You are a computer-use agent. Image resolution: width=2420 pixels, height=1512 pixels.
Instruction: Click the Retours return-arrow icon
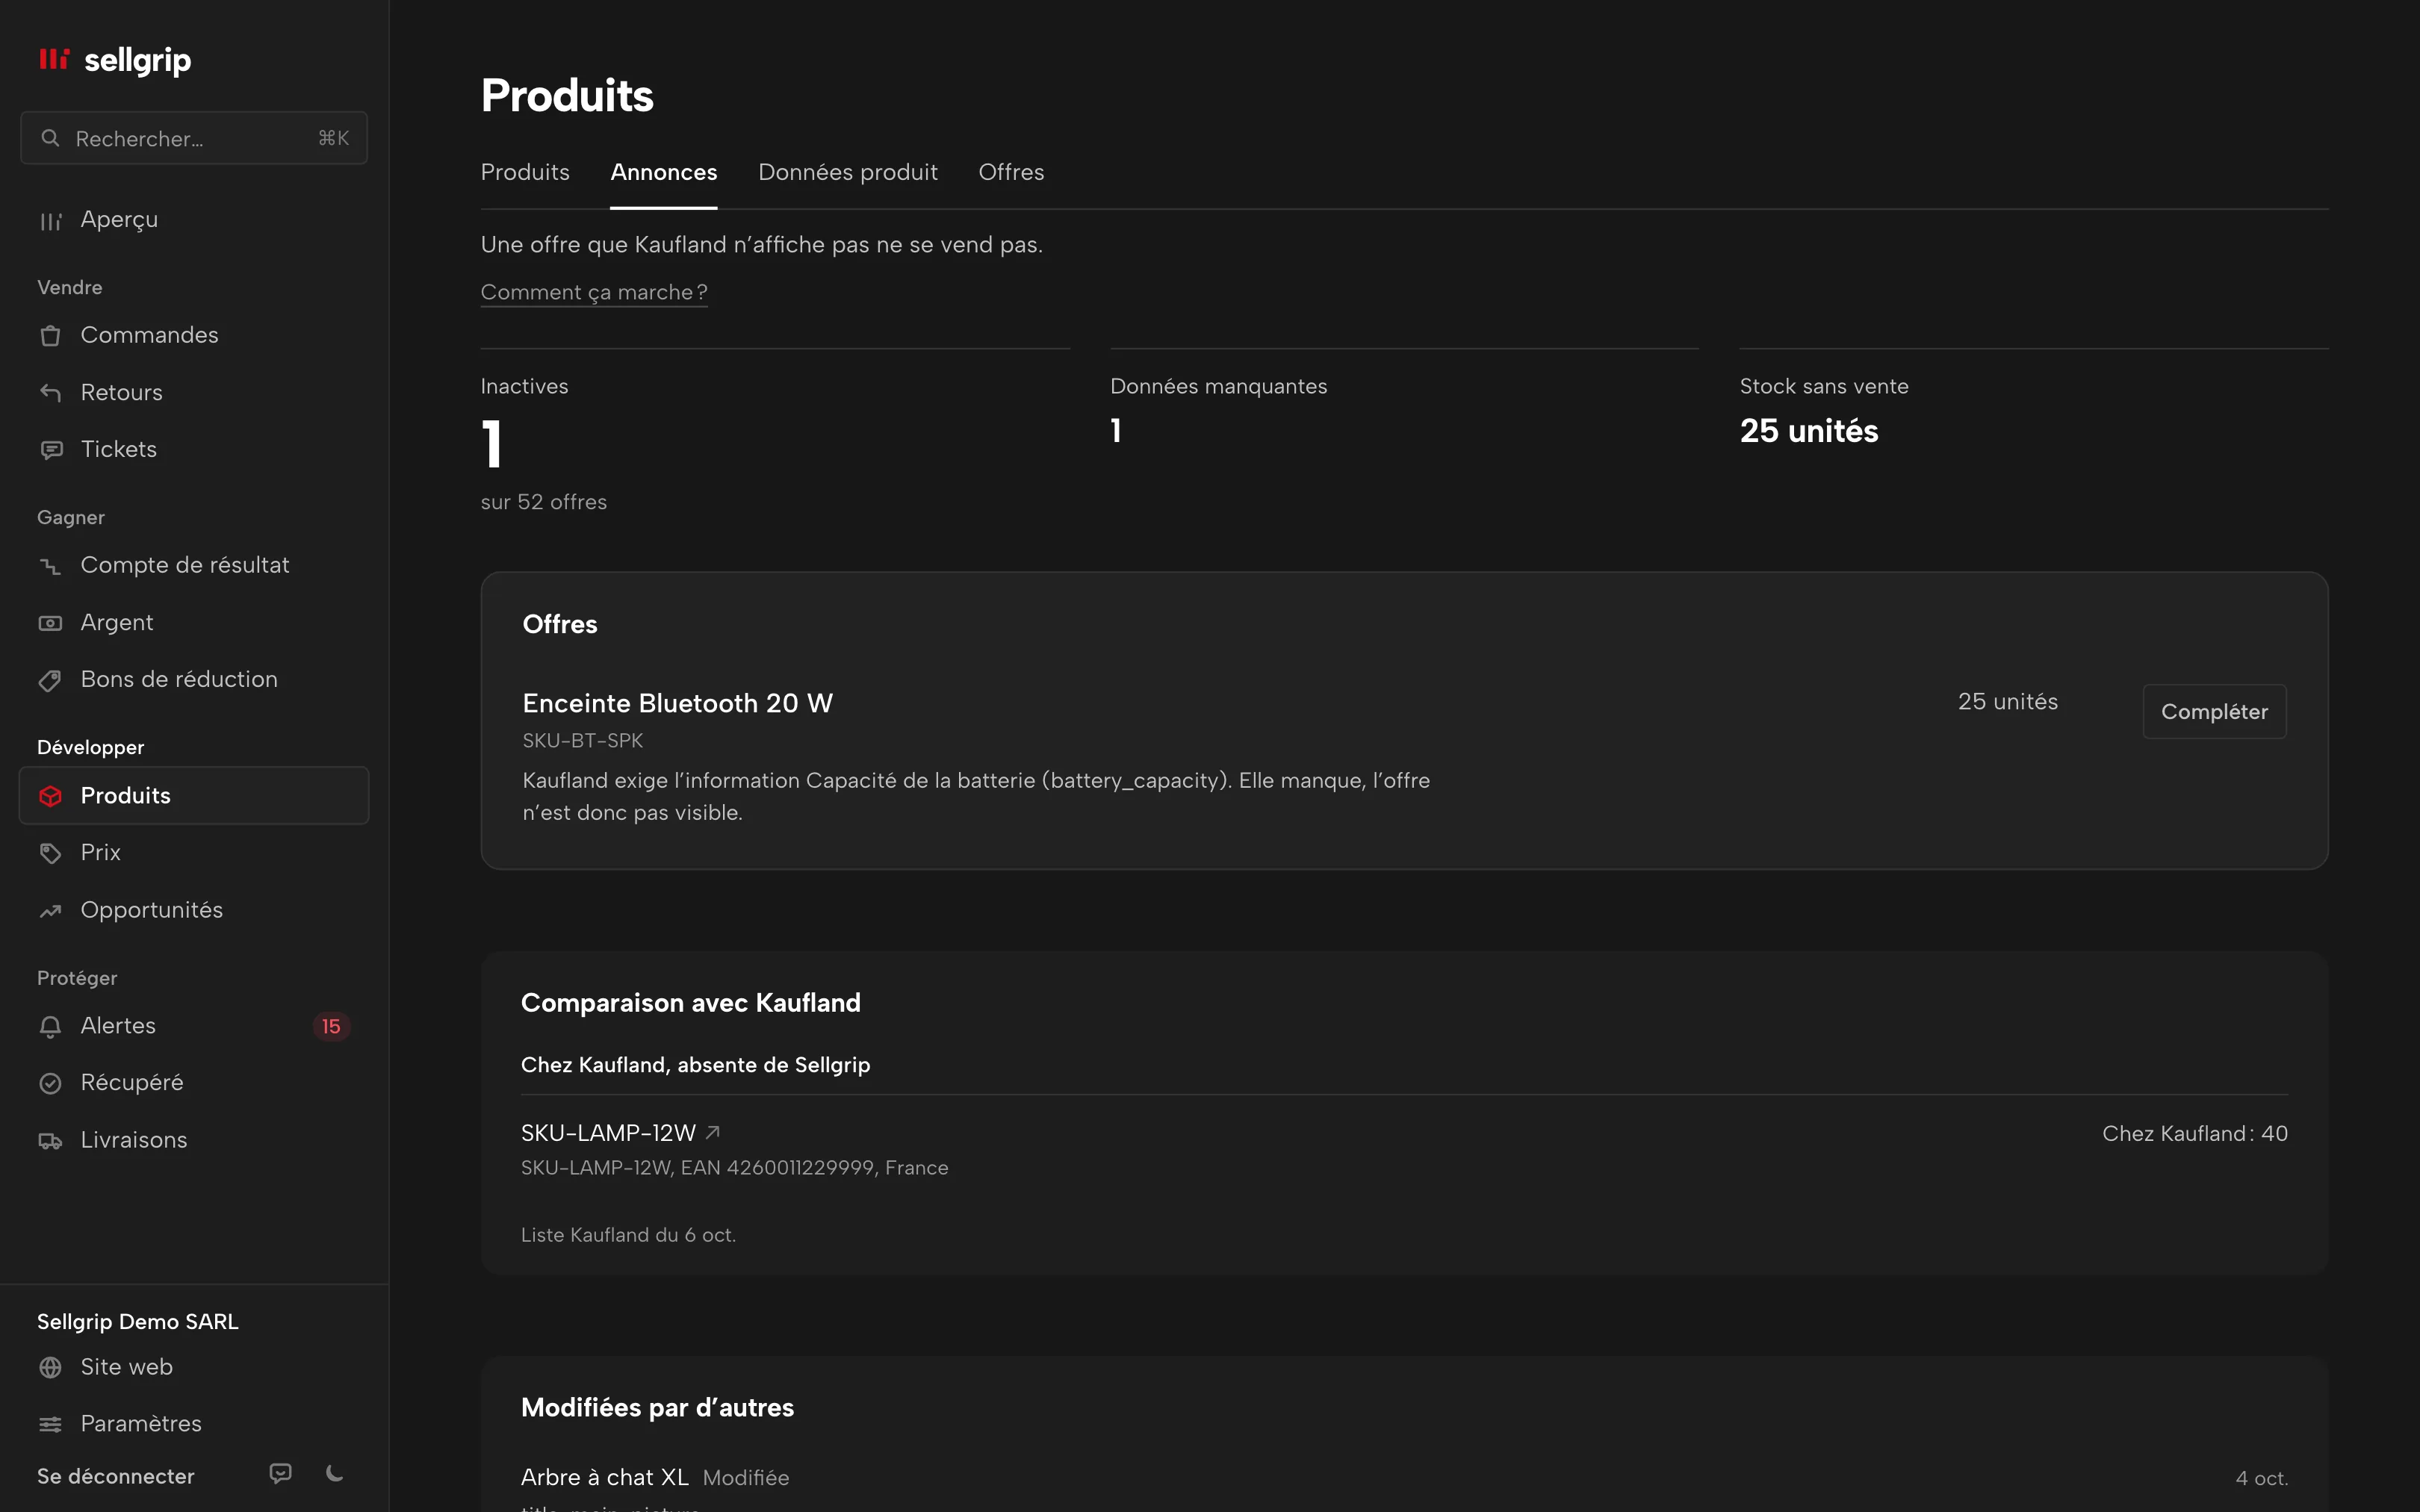50,392
